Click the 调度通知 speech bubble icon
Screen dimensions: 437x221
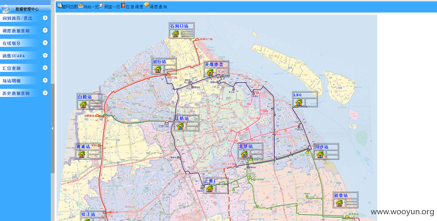(x=147, y=5)
